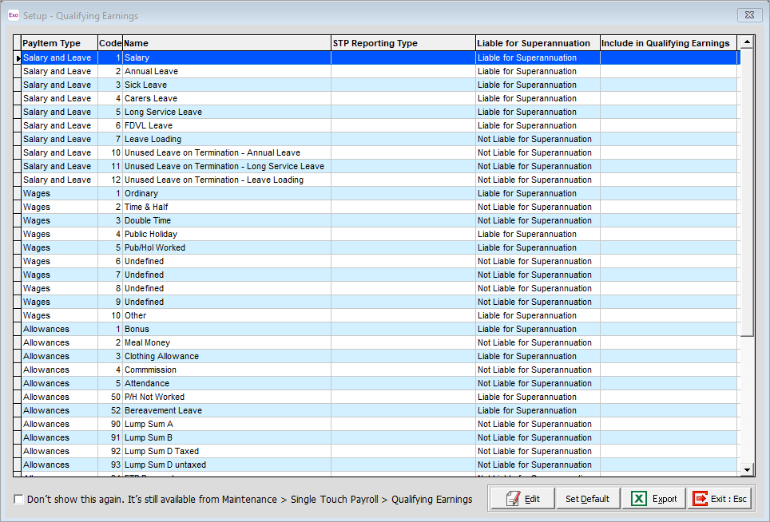Click the STP Reporting Type column header

[403, 43]
